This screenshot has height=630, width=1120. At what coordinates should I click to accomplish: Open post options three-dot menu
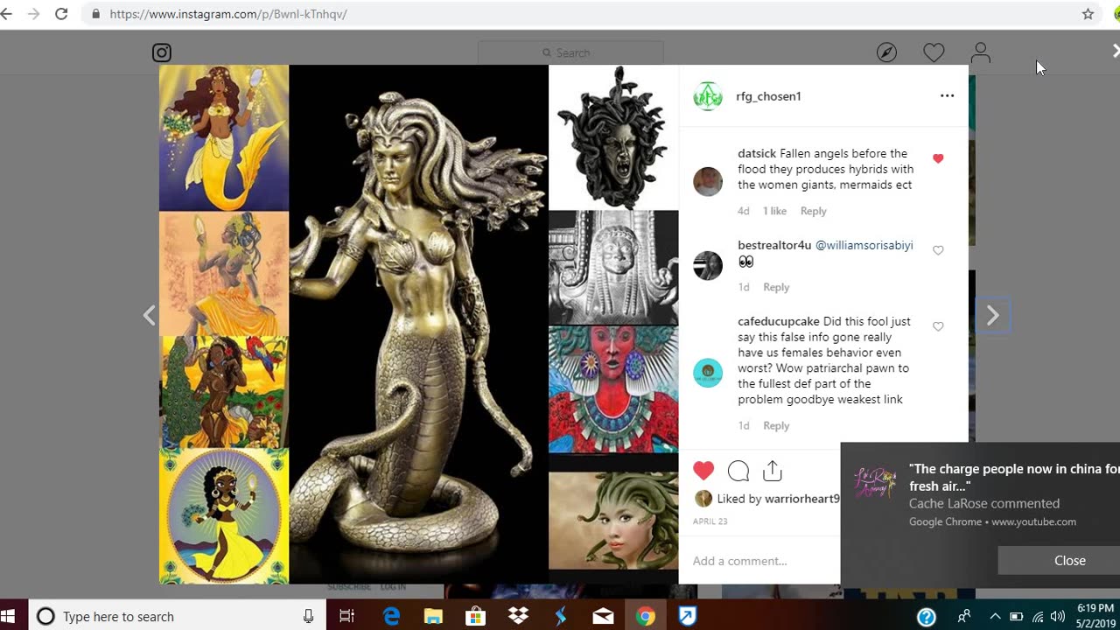tap(947, 96)
